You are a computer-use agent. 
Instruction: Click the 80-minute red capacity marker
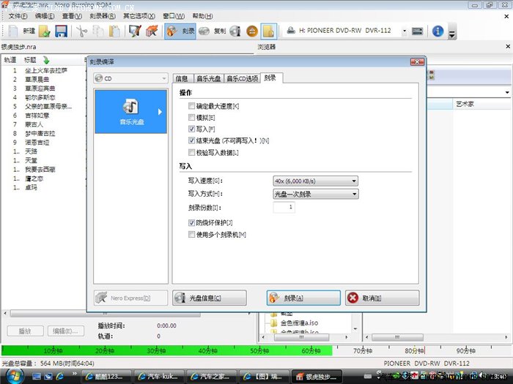(x=424, y=350)
